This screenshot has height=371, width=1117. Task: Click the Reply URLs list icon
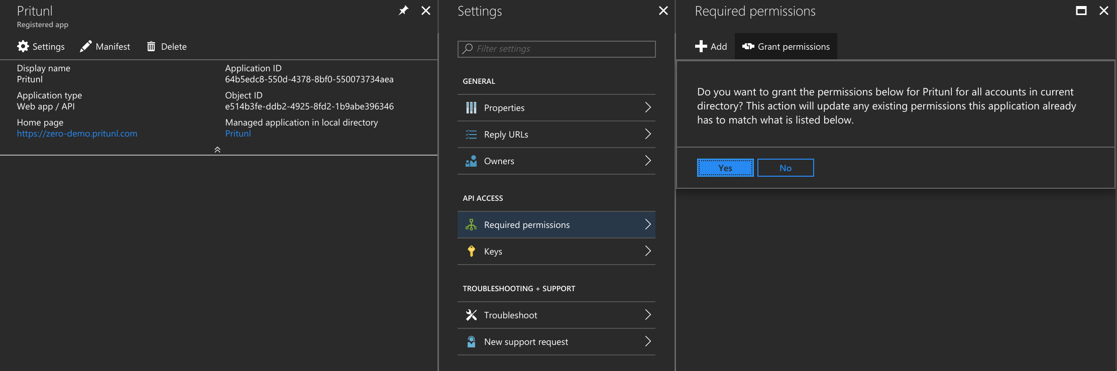tap(471, 134)
